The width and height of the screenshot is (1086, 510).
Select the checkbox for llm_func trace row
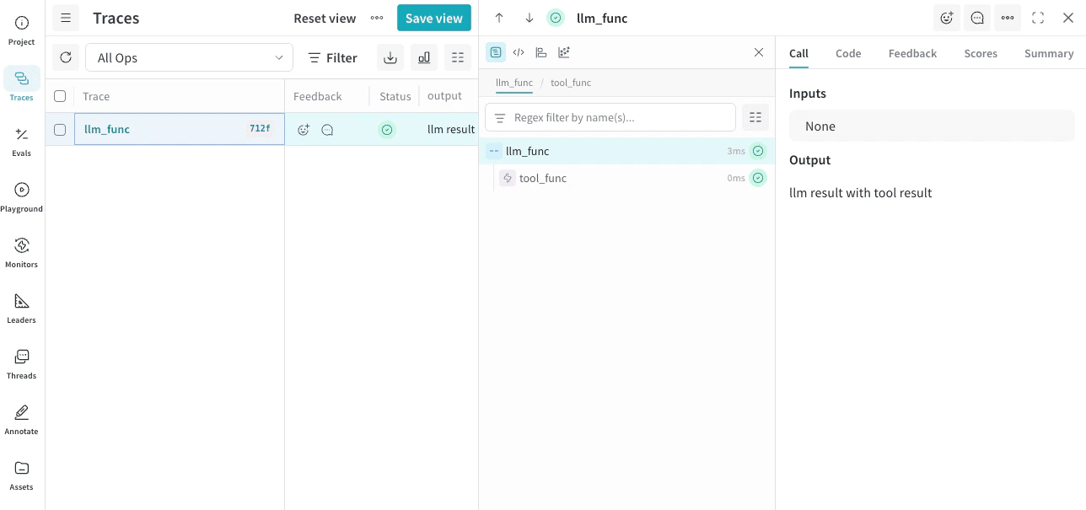point(59,129)
